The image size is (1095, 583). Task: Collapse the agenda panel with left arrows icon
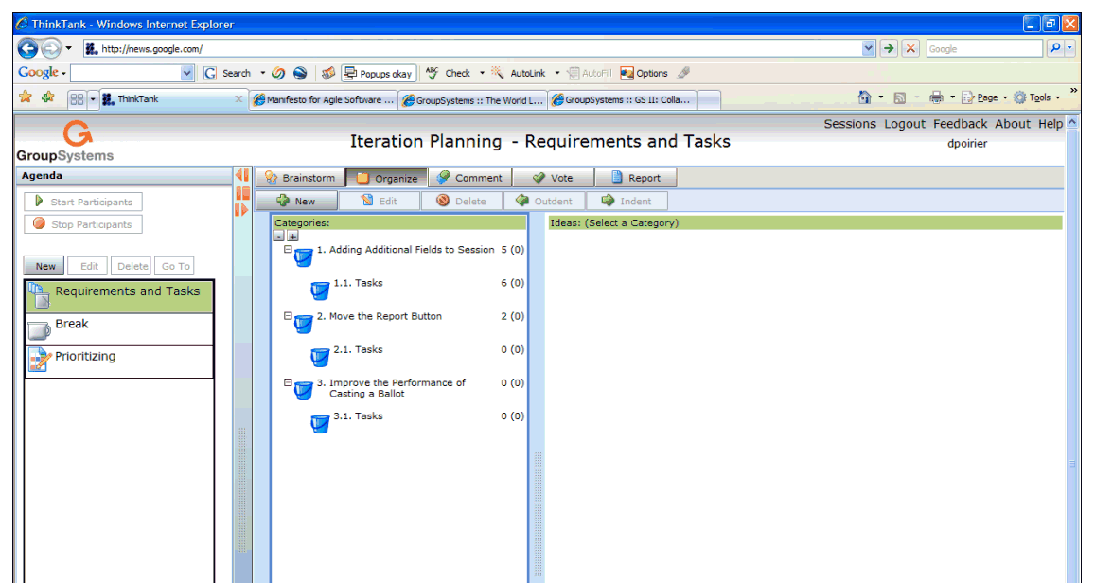[x=241, y=175]
